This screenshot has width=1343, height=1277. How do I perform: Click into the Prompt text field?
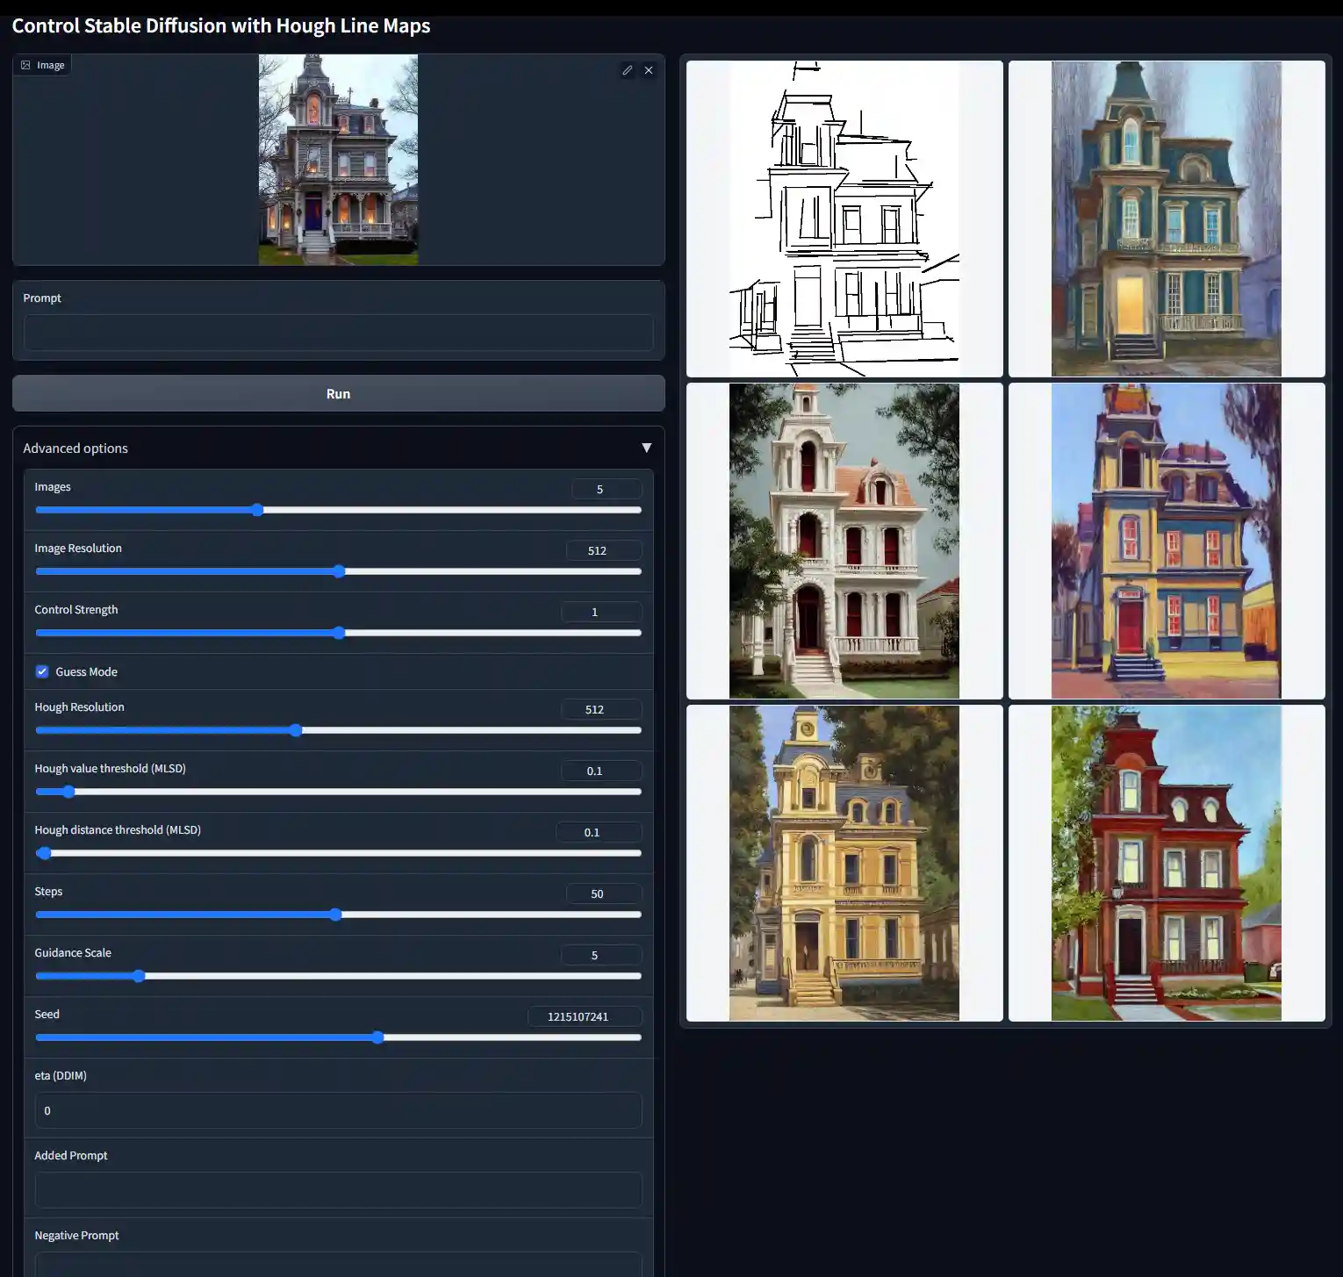click(x=338, y=333)
